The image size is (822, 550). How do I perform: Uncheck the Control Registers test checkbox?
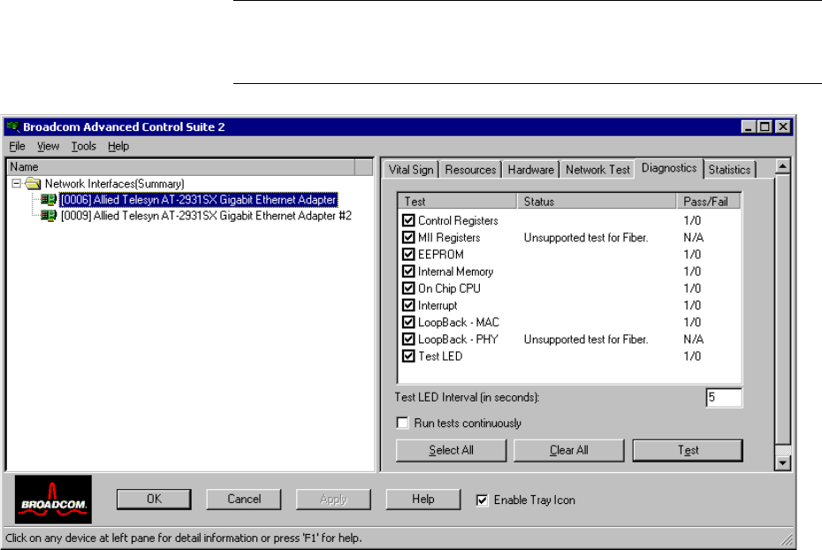[408, 220]
